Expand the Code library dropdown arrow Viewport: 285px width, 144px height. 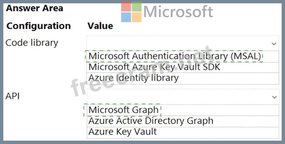(274, 44)
